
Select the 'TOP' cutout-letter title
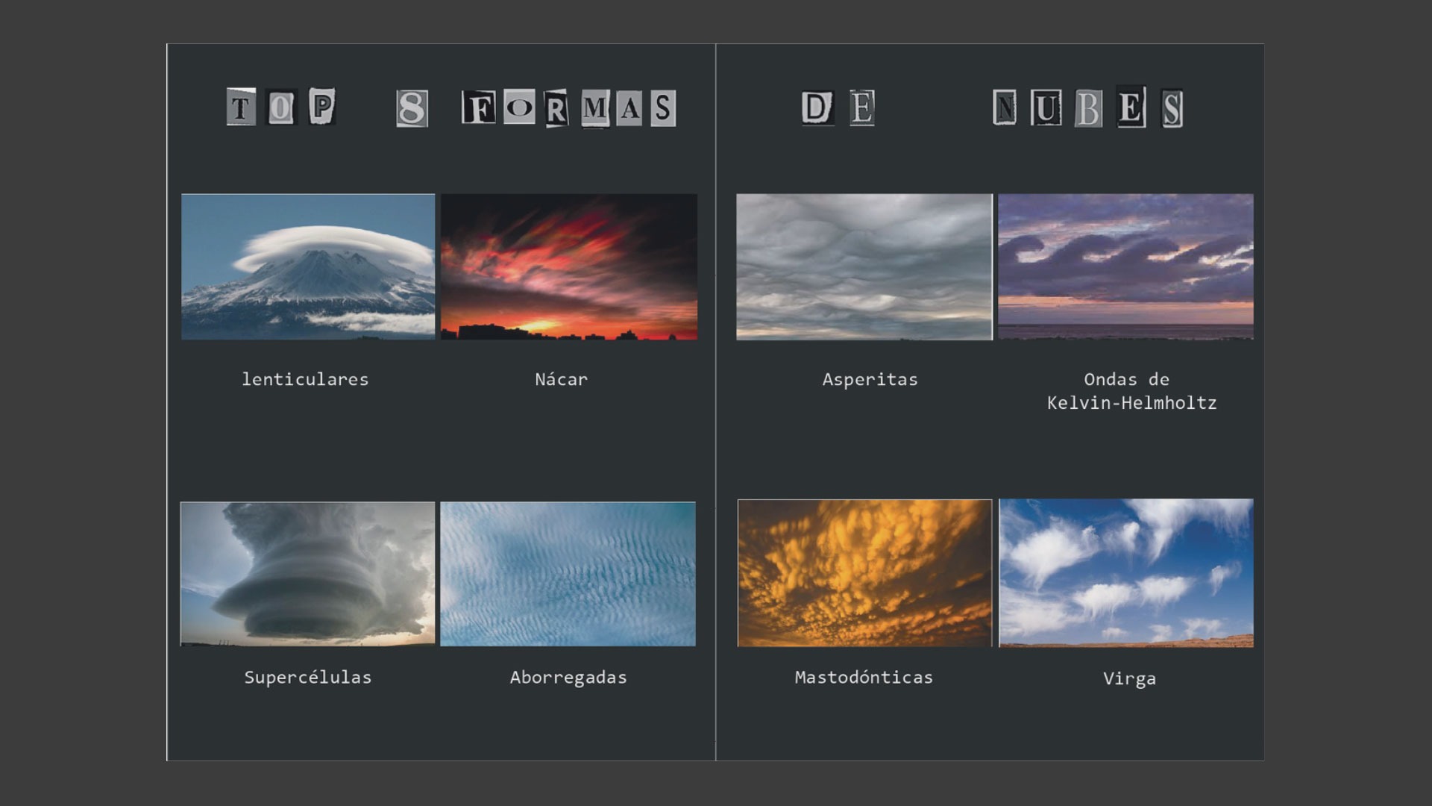point(281,107)
